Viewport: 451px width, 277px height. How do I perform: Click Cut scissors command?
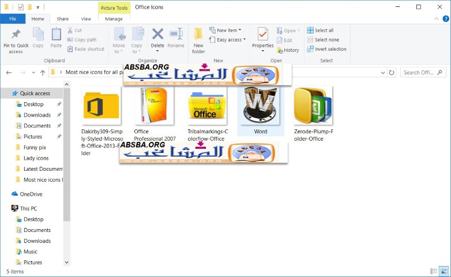click(75, 30)
